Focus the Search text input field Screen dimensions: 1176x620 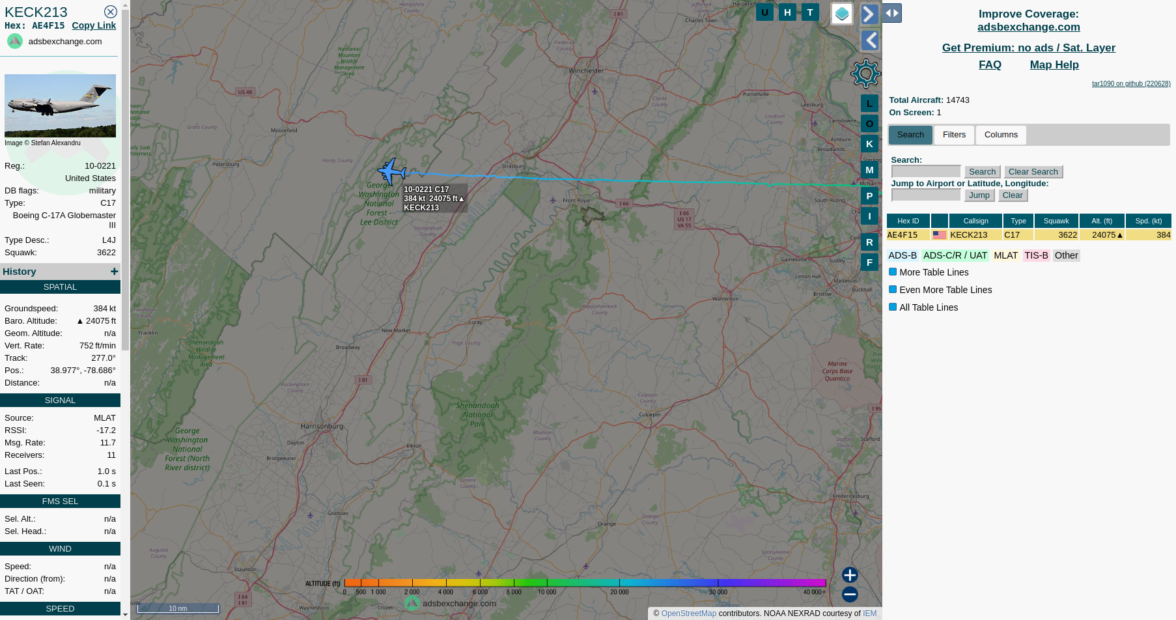pyautogui.click(x=926, y=171)
